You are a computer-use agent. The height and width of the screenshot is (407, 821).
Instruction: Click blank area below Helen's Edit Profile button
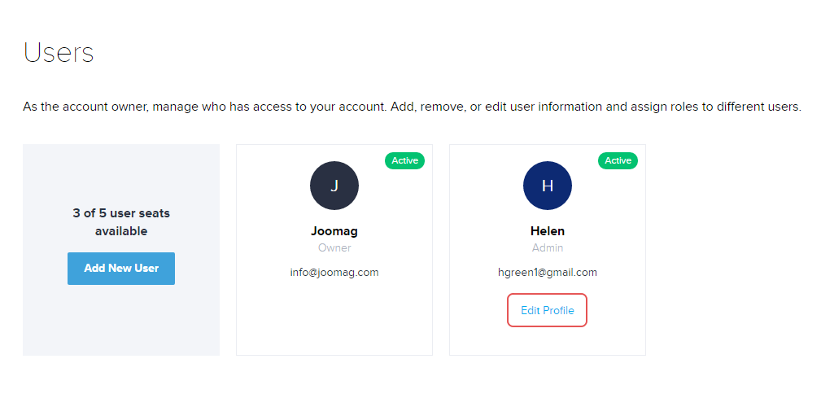[x=547, y=342]
